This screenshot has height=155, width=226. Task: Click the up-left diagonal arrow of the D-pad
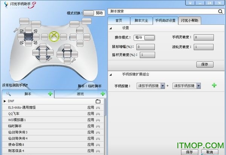point(22,31)
